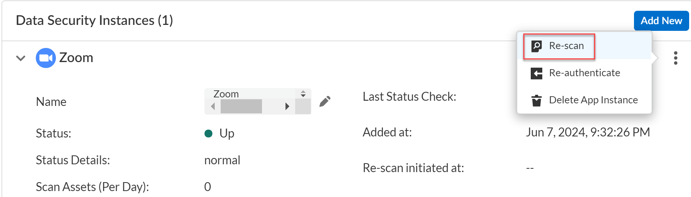Image resolution: width=691 pixels, height=197 pixels.
Task: Click the green Up status dot
Action: coord(208,133)
